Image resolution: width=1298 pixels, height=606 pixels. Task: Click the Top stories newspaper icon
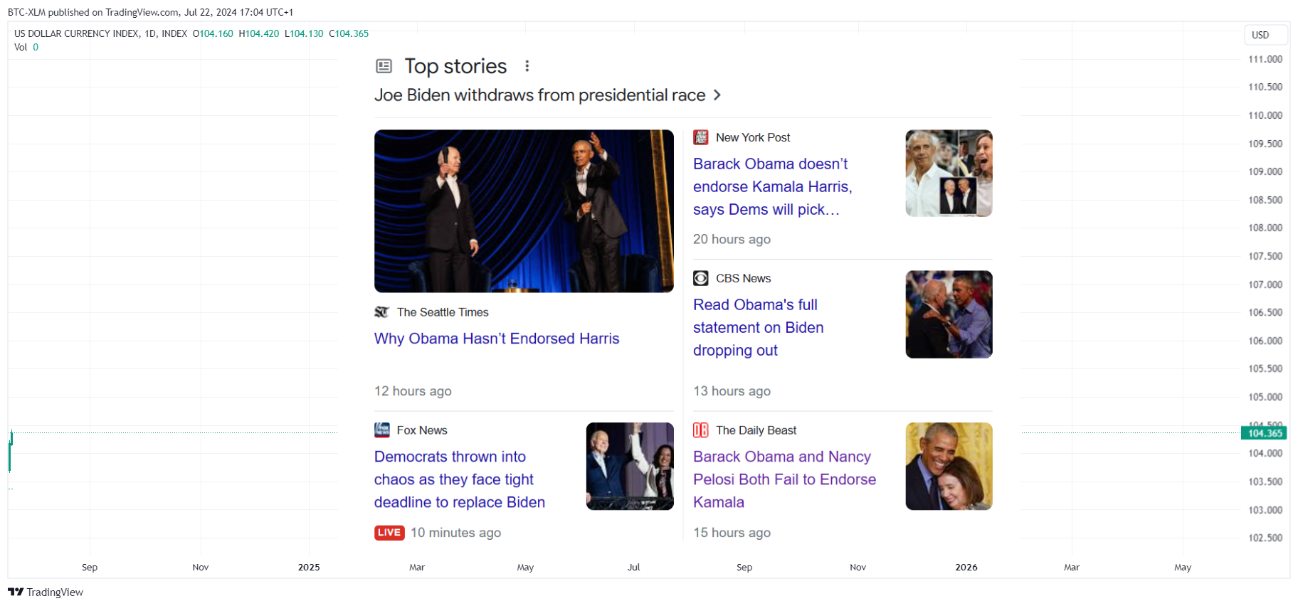pyautogui.click(x=384, y=66)
